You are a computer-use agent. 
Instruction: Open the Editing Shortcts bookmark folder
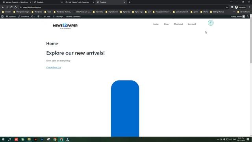[x=217, y=12]
